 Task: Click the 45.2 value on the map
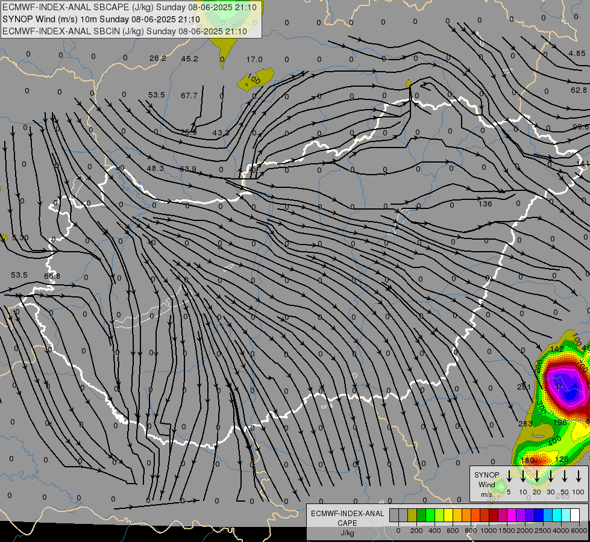189,58
